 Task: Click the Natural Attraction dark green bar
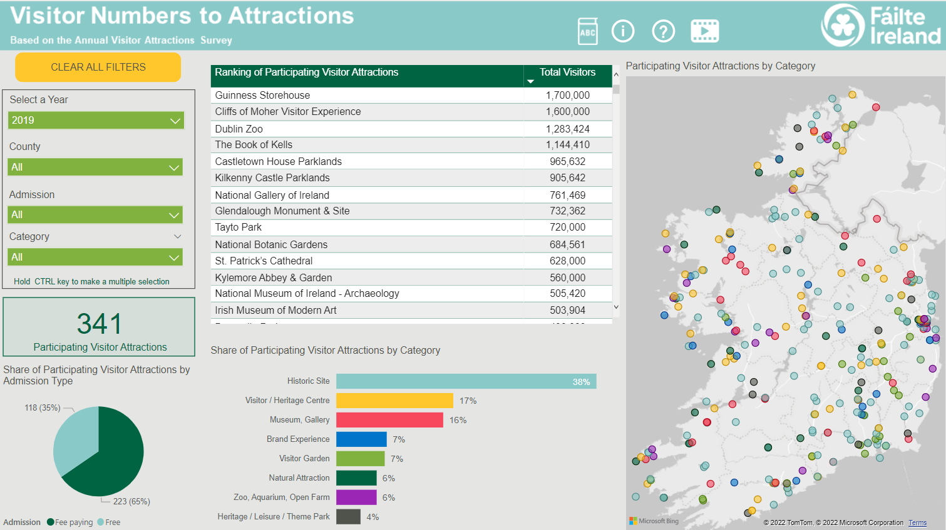(x=356, y=478)
